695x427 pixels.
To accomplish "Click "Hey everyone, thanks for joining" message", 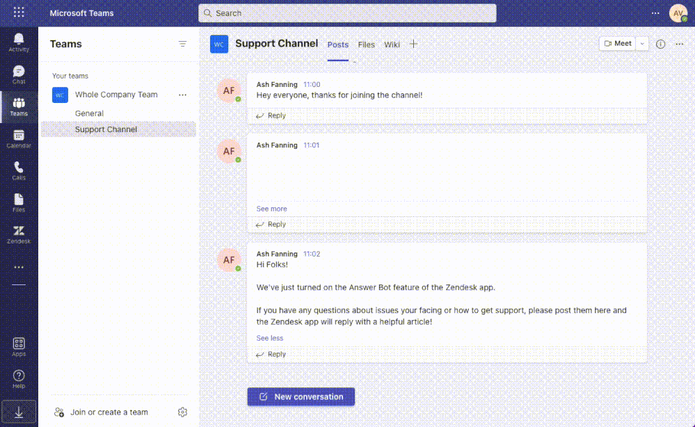I will [339, 95].
